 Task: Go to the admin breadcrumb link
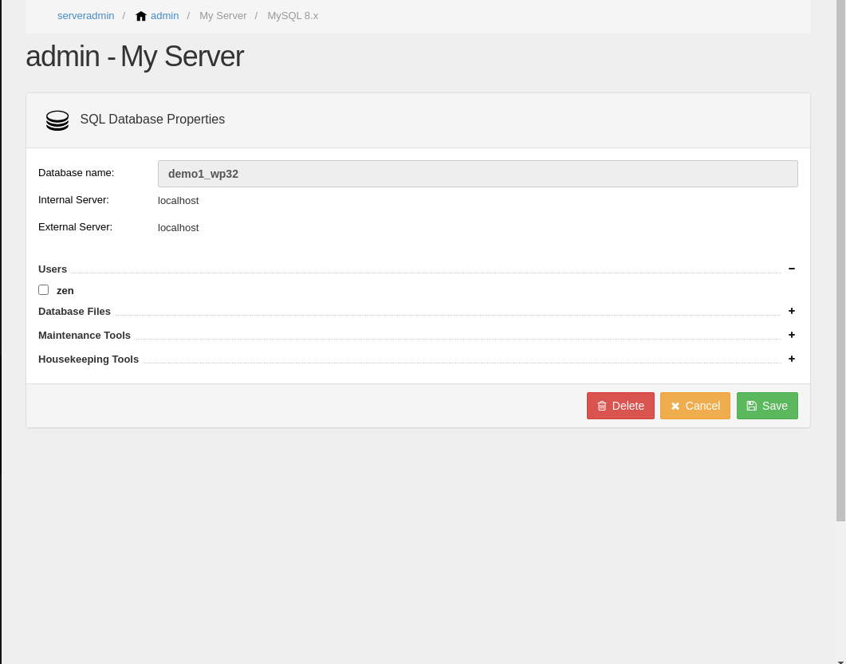click(164, 16)
